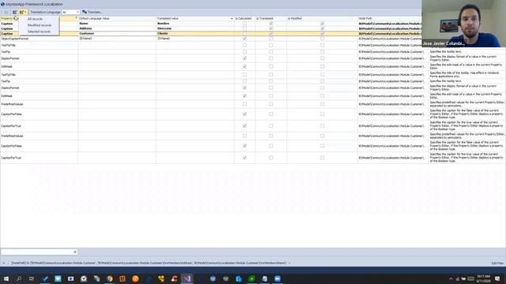
Task: Toggle Is Modified for the ObjectCaptionFormat row
Action: [x=322, y=39]
